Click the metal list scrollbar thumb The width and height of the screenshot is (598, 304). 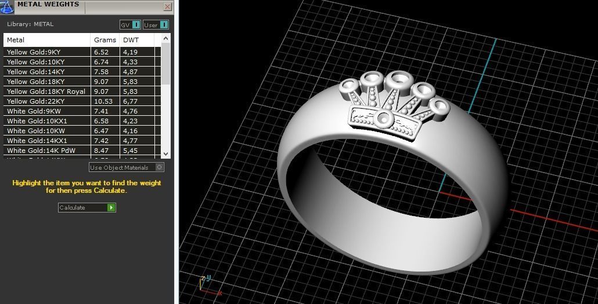[165, 64]
